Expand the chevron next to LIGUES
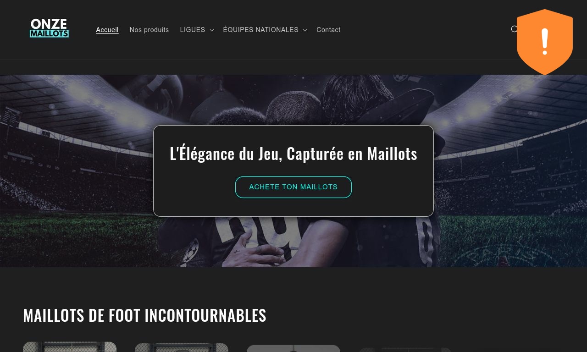 click(x=212, y=30)
